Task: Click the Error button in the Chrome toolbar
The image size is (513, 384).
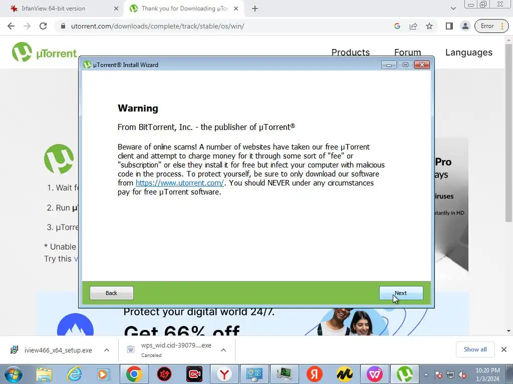Action: [x=491, y=26]
